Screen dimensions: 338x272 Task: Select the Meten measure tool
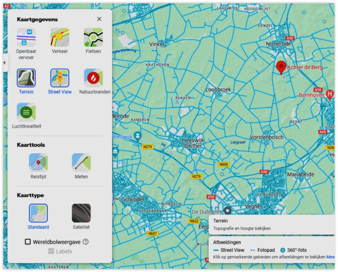point(81,162)
